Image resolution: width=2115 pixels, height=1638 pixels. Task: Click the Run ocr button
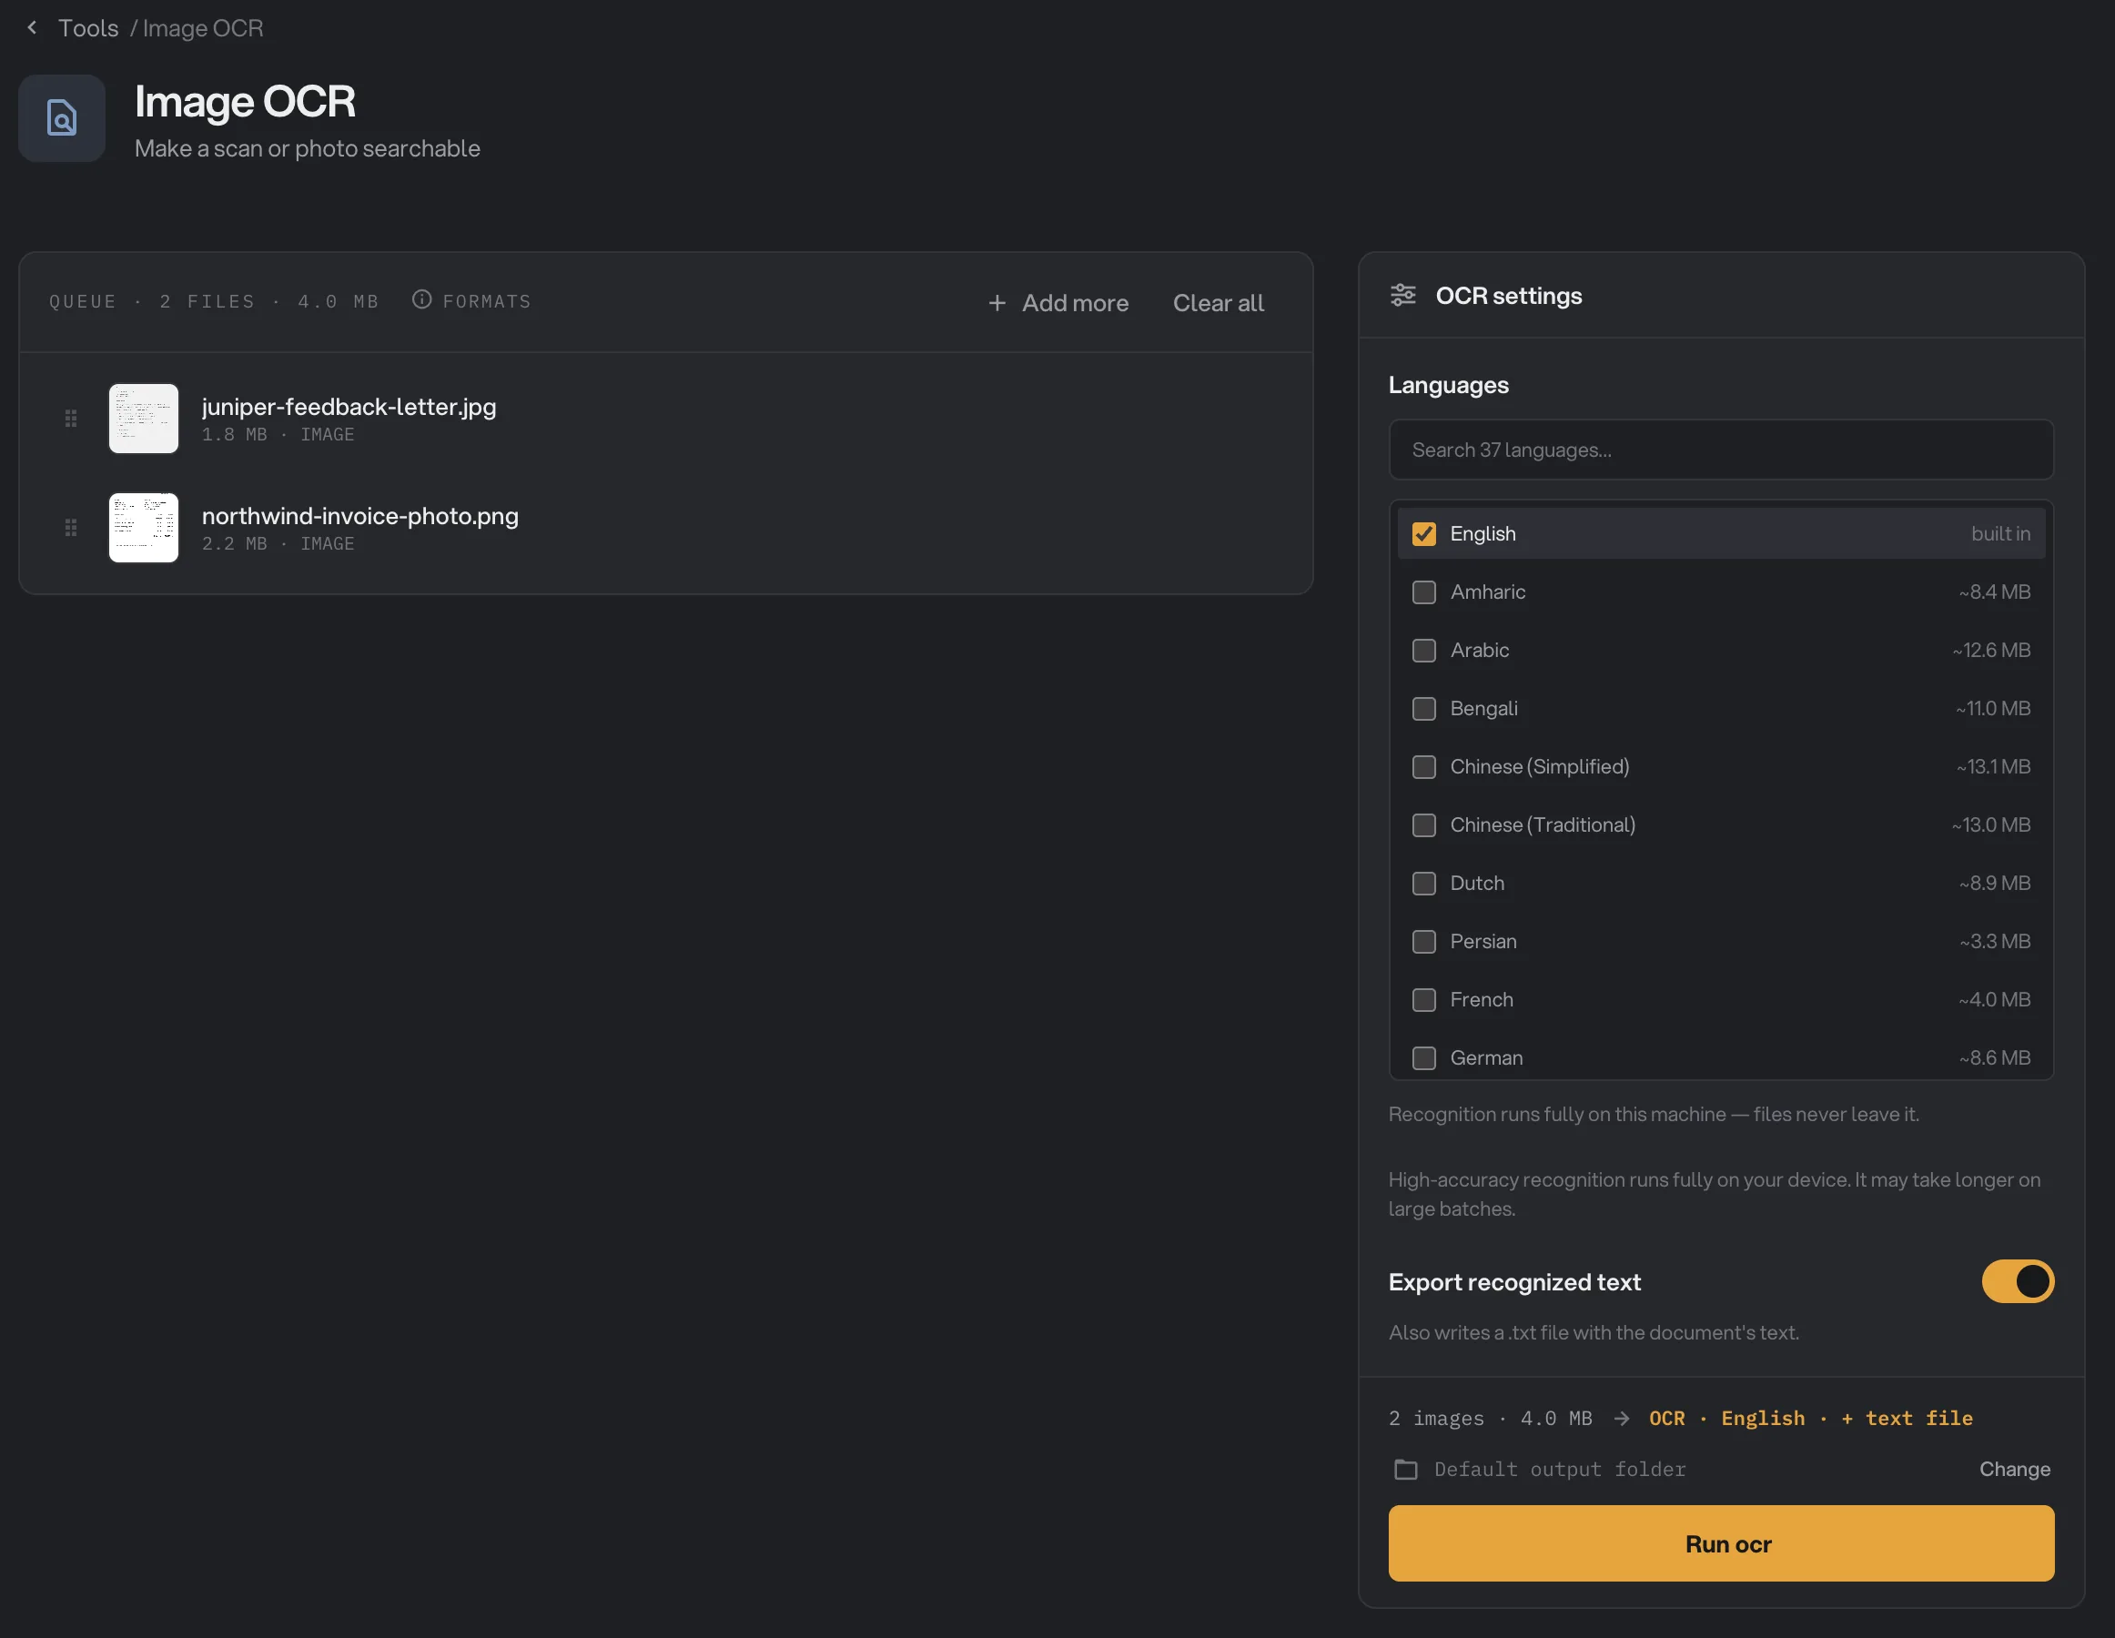1721,1543
